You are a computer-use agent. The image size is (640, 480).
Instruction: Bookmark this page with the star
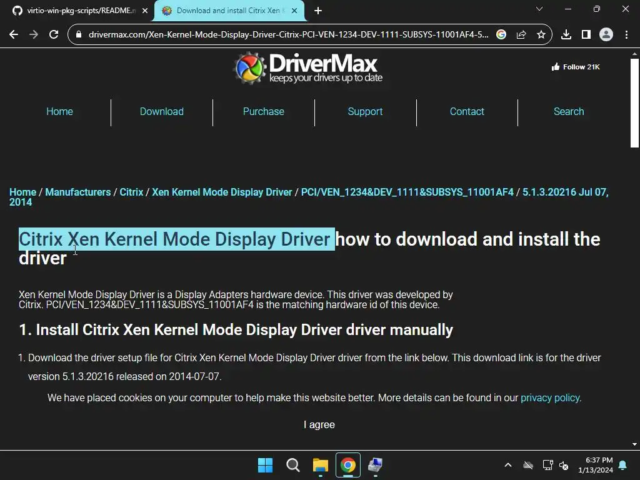click(541, 35)
